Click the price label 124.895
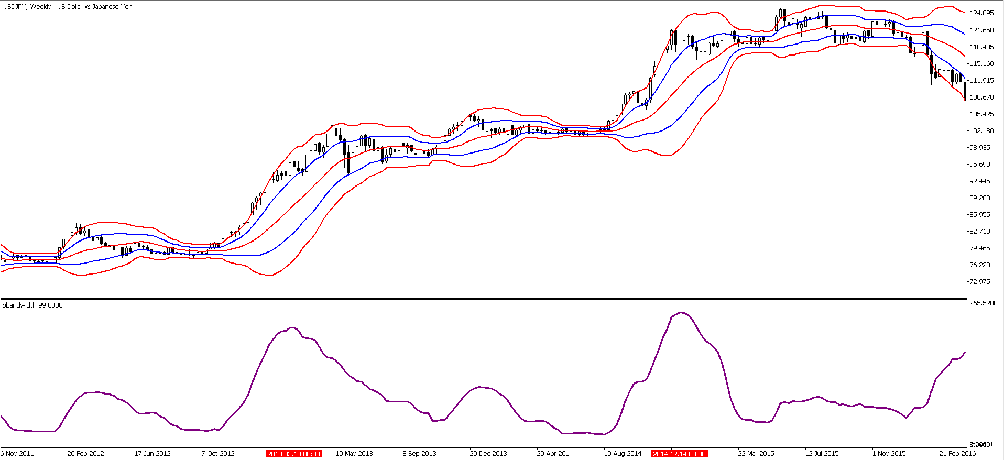Viewport: 1004px width, 460px height. point(981,13)
